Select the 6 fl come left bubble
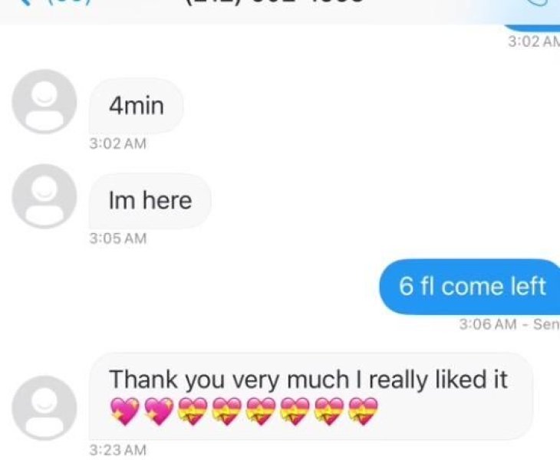 [x=469, y=287]
